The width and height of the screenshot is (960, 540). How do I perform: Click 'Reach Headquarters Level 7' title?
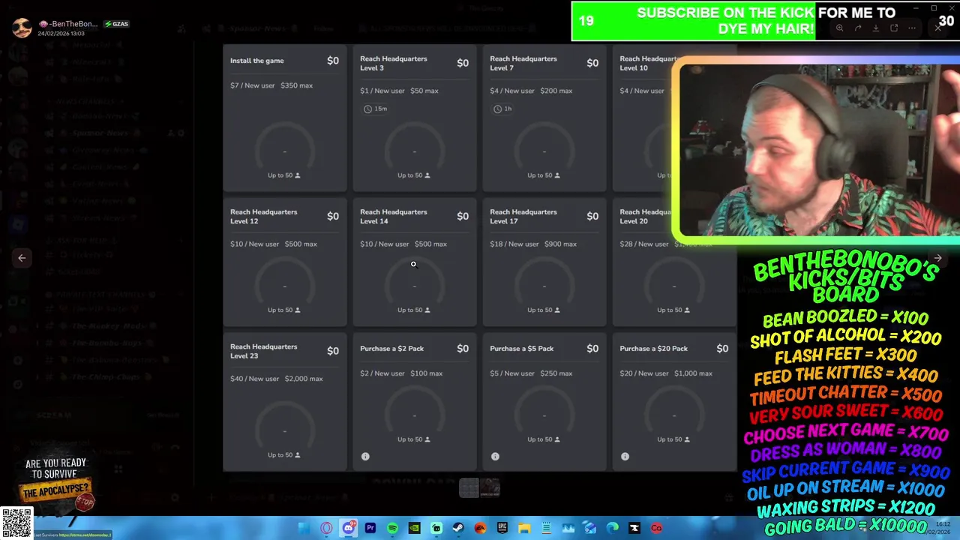point(523,63)
